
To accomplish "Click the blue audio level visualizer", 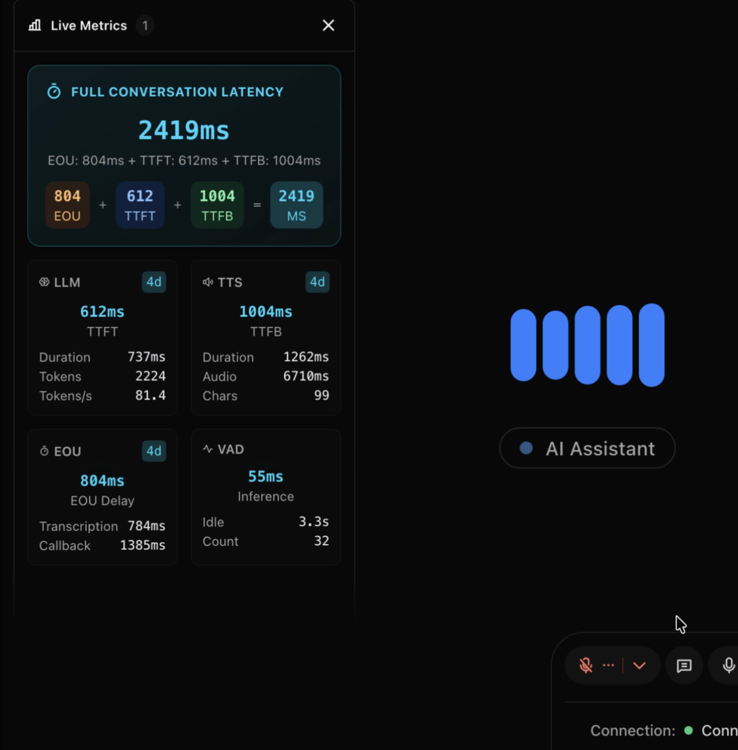I will (587, 345).
